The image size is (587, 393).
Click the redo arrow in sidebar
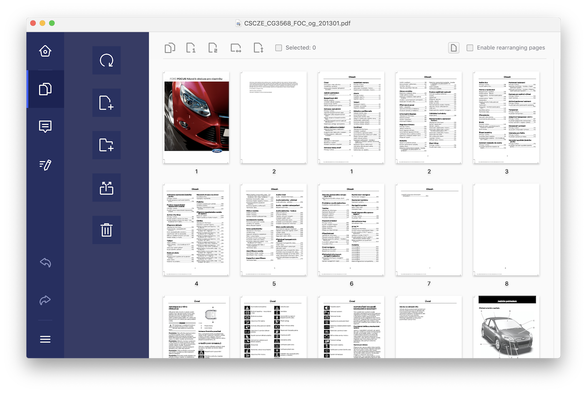click(45, 300)
